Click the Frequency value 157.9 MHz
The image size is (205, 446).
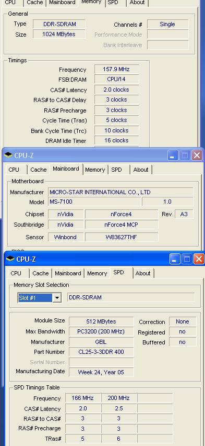tap(116, 69)
